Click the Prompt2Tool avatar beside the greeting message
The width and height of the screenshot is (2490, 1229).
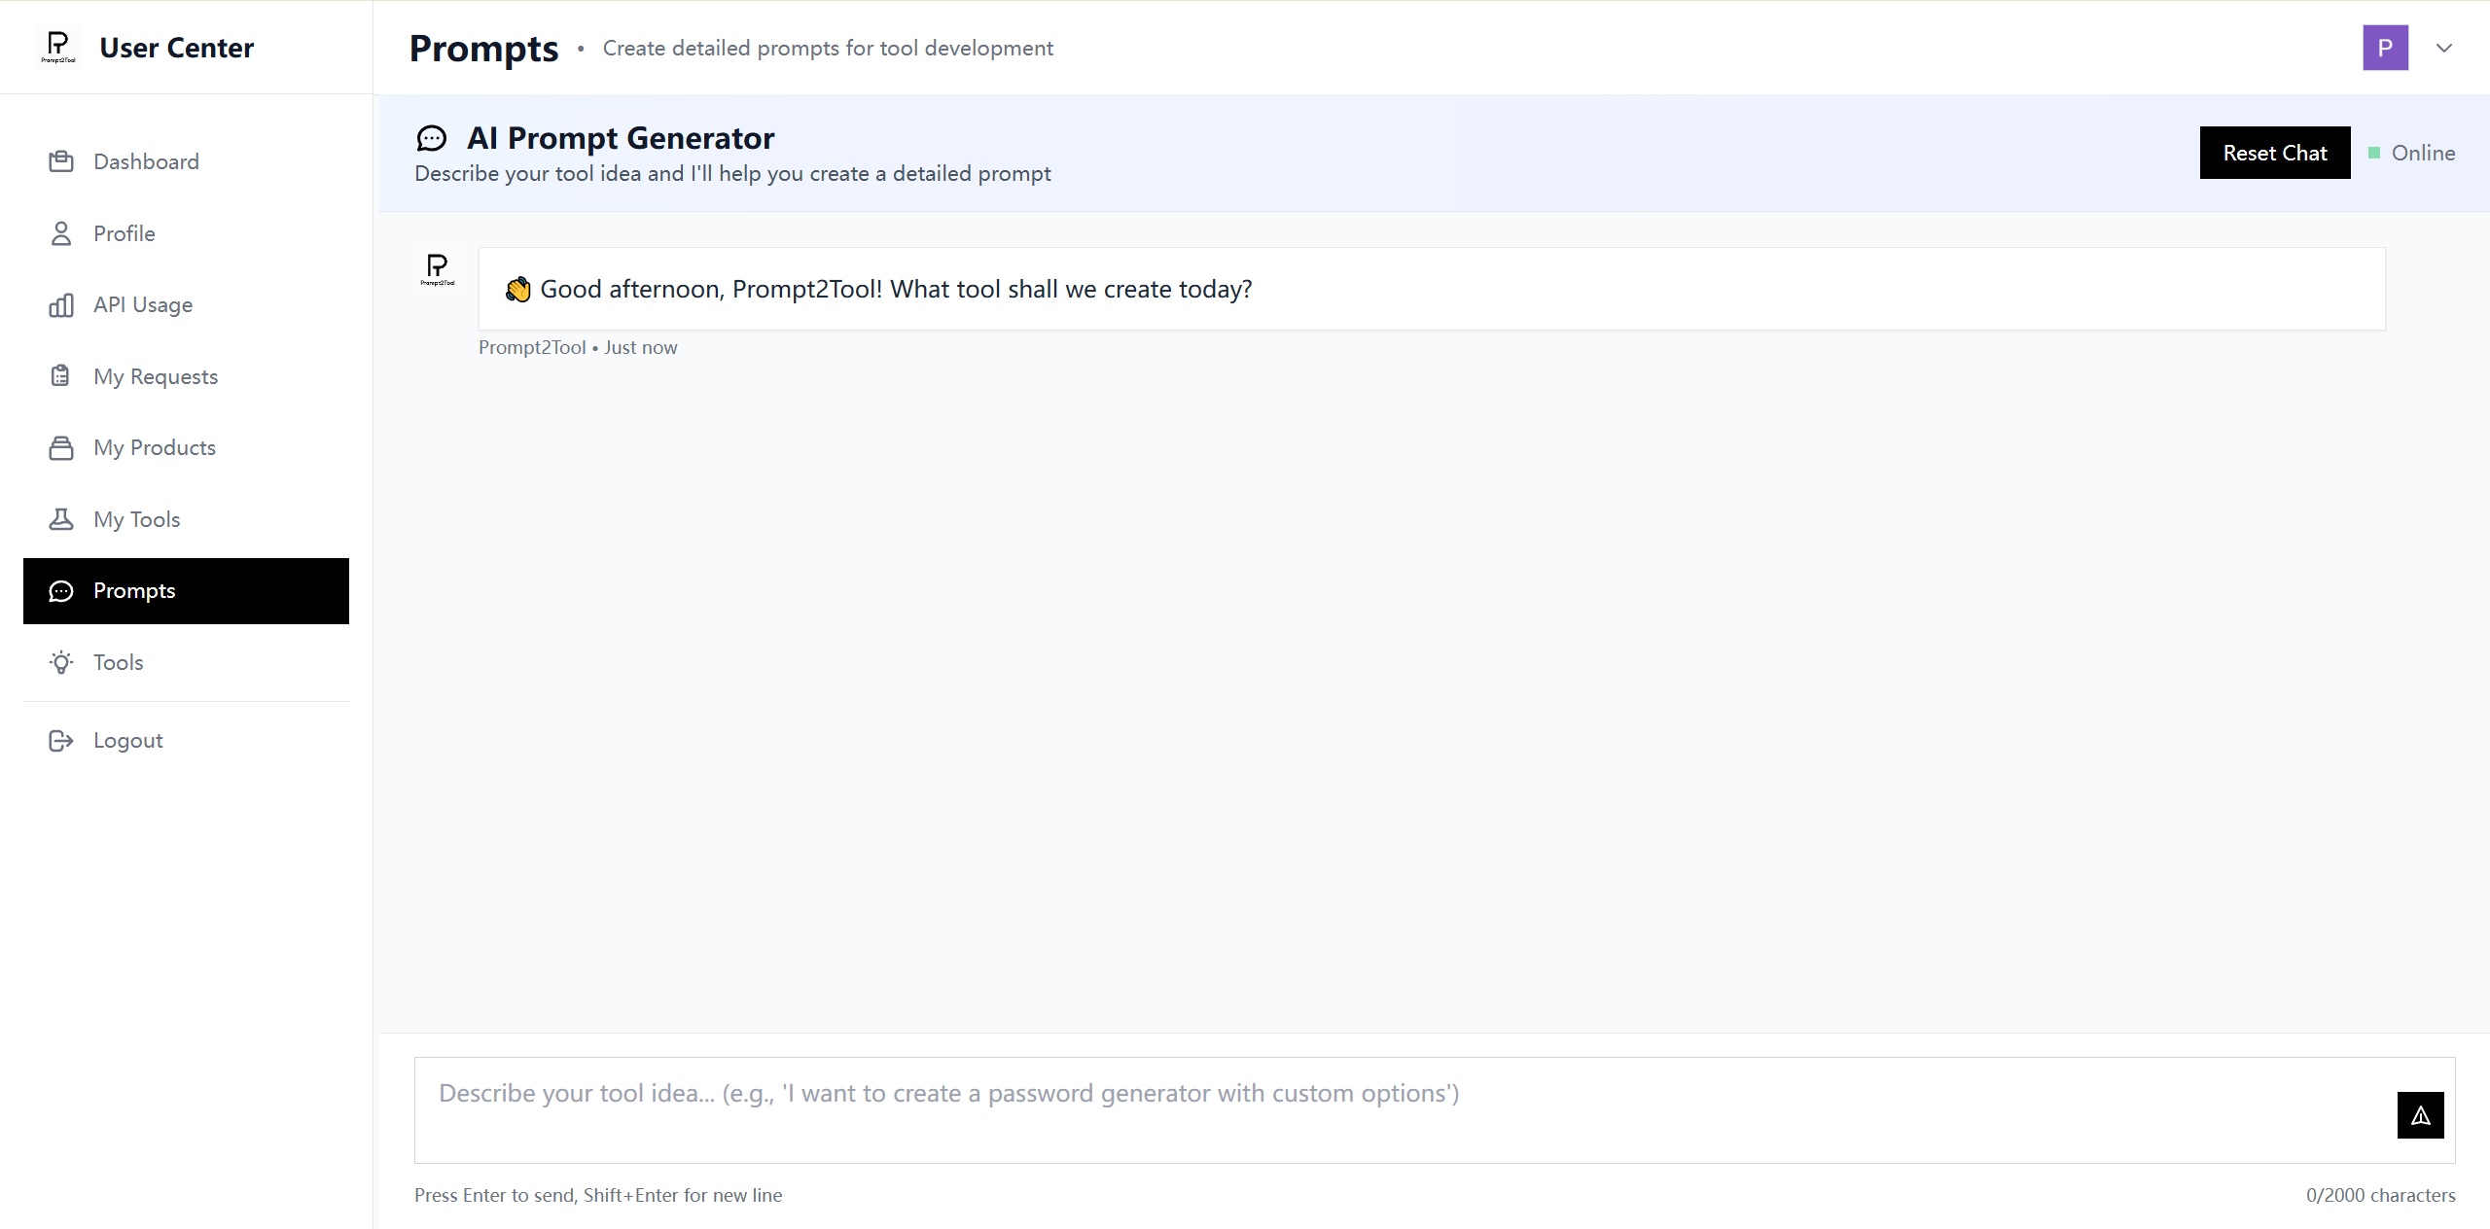point(437,269)
